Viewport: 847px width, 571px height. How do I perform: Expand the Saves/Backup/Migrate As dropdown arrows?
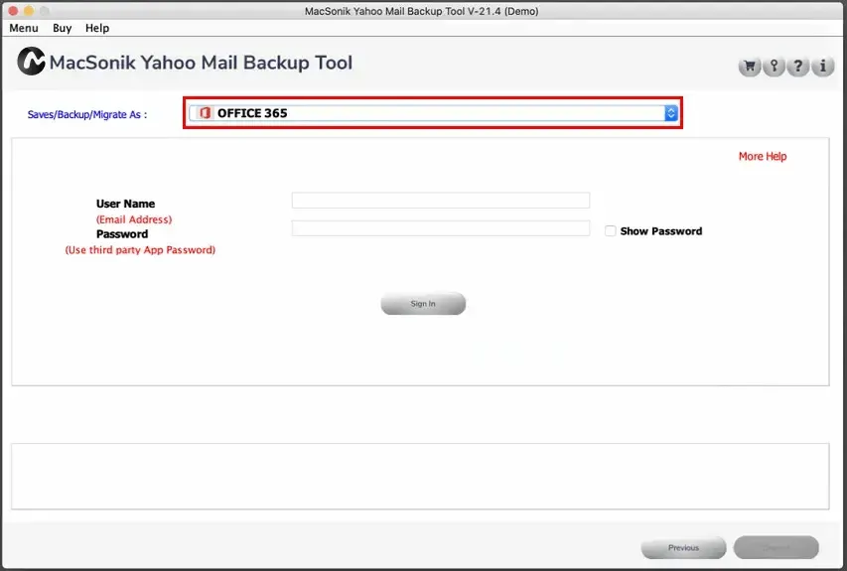click(x=671, y=113)
